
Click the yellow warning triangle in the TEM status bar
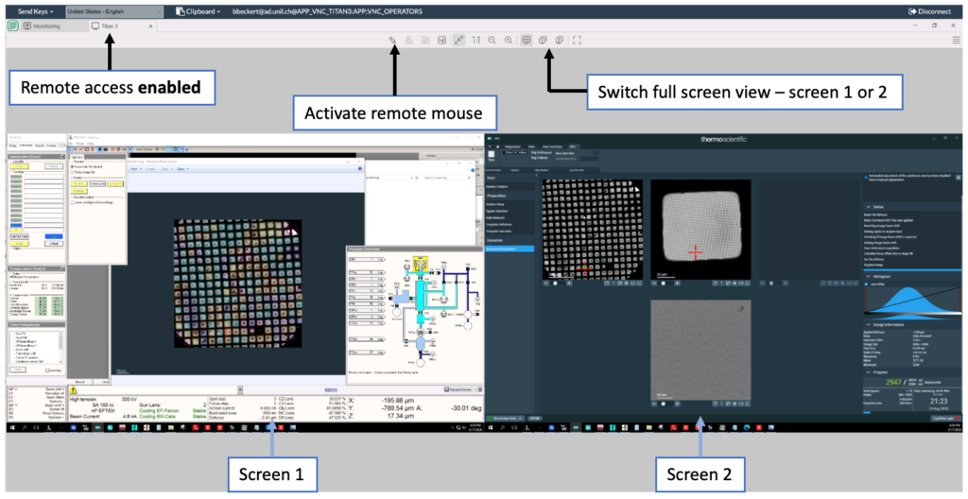click(x=73, y=390)
